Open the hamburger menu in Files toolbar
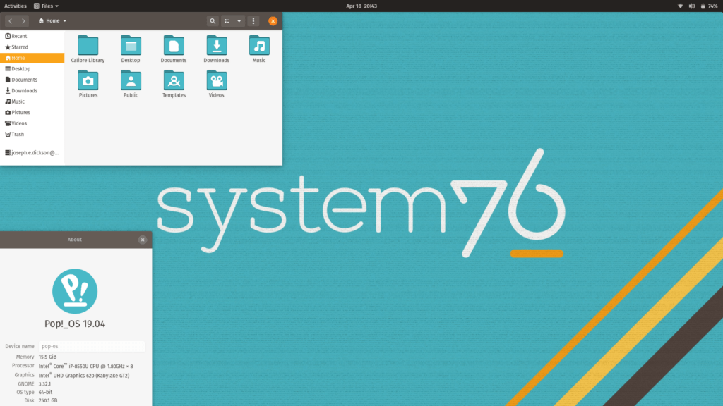 point(253,20)
